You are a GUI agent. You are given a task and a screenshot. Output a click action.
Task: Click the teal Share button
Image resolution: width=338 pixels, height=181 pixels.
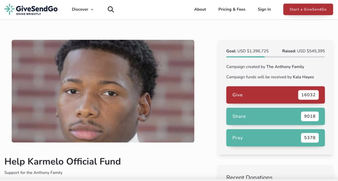tap(275, 116)
